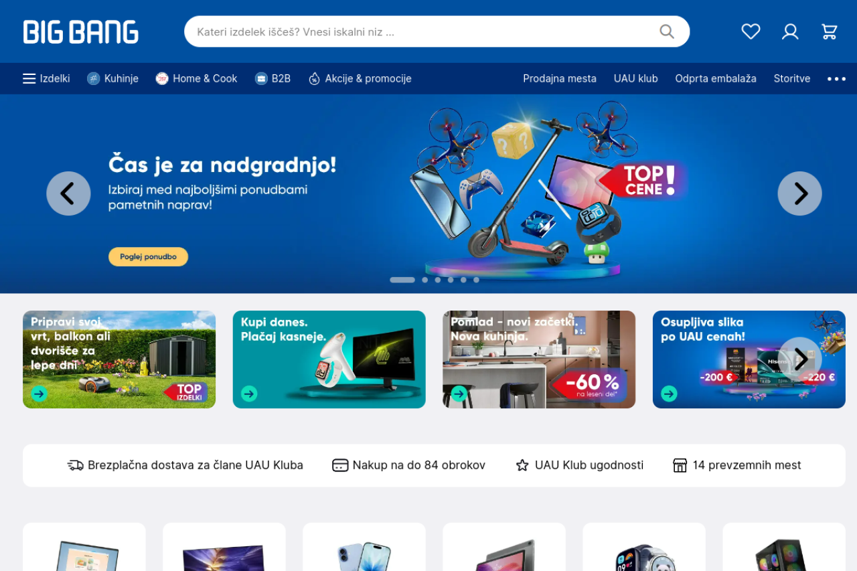Show next promo cards with arrow

[799, 359]
